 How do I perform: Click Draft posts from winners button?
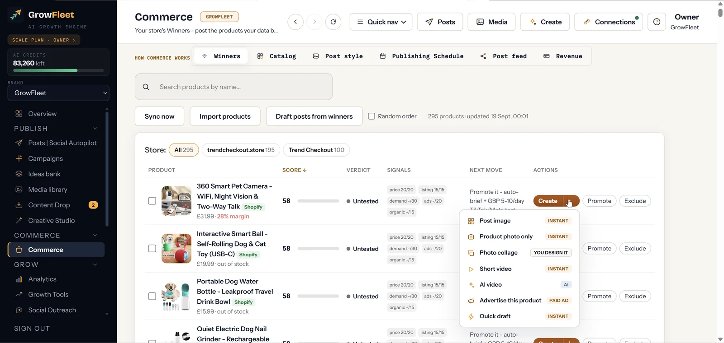pyautogui.click(x=314, y=116)
